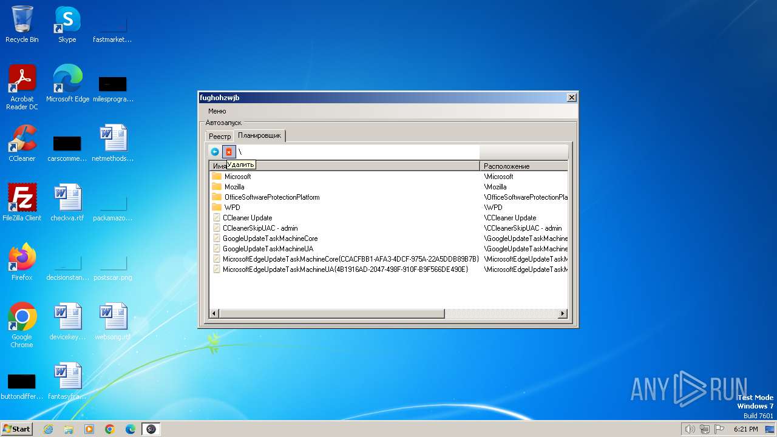This screenshot has height=437, width=777.
Task: Click the blue back arrow icon
Action: click(215, 152)
